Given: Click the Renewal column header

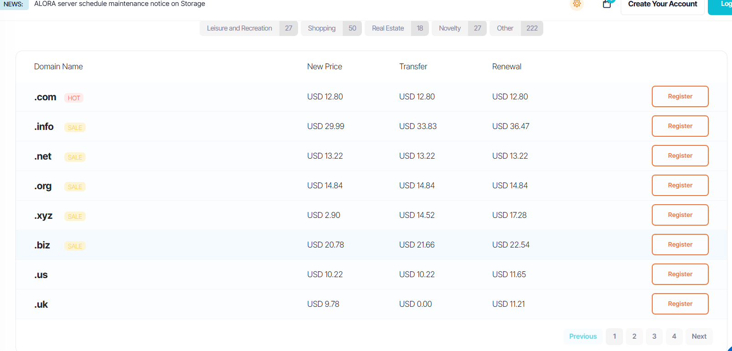Looking at the screenshot, I should [x=507, y=67].
